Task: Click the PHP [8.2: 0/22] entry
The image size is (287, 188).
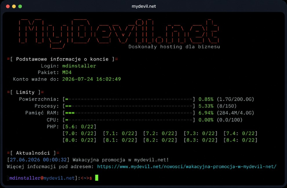Action: pos(160,140)
